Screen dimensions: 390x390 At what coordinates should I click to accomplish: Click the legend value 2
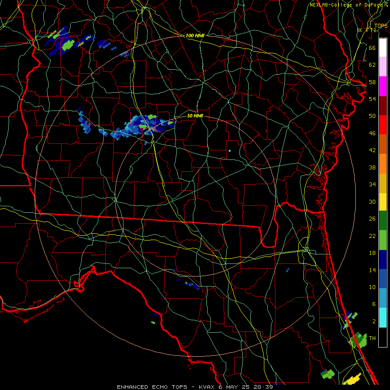pyautogui.click(x=374, y=322)
